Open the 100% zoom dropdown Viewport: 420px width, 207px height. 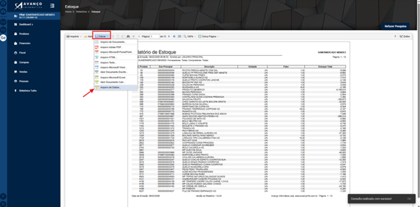[x=189, y=36]
